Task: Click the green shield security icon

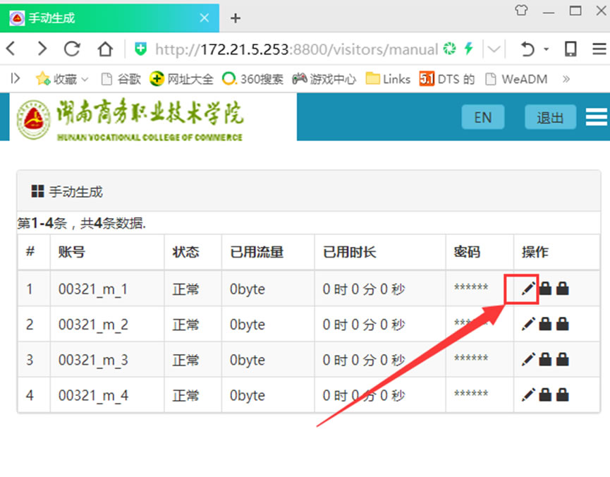Action: 141,49
